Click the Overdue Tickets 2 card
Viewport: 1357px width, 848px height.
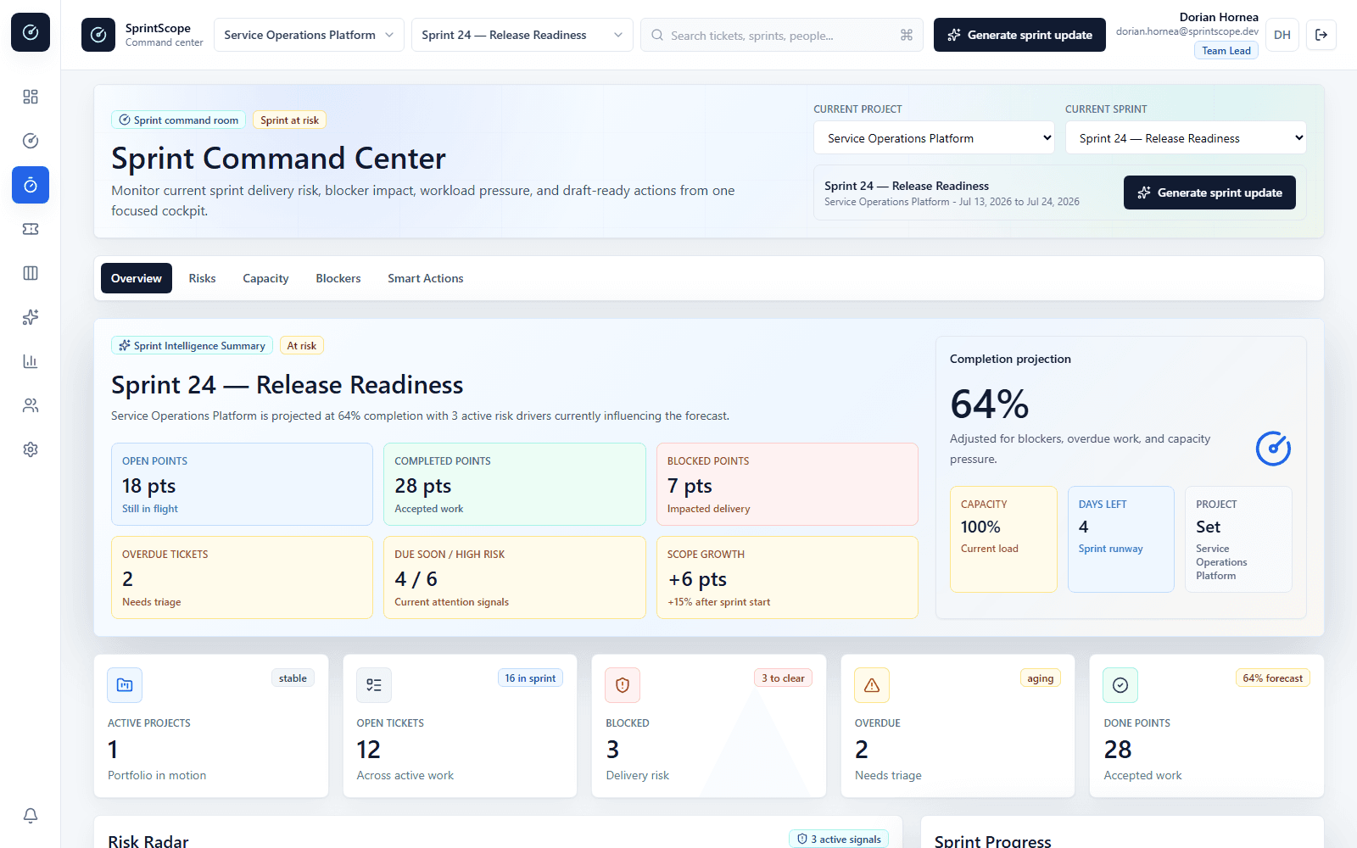tap(242, 577)
